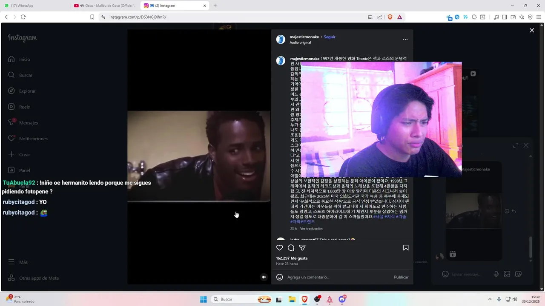Screen dimensions: 545x306
Task: Mute or unmute the video sound
Action: 264,277
